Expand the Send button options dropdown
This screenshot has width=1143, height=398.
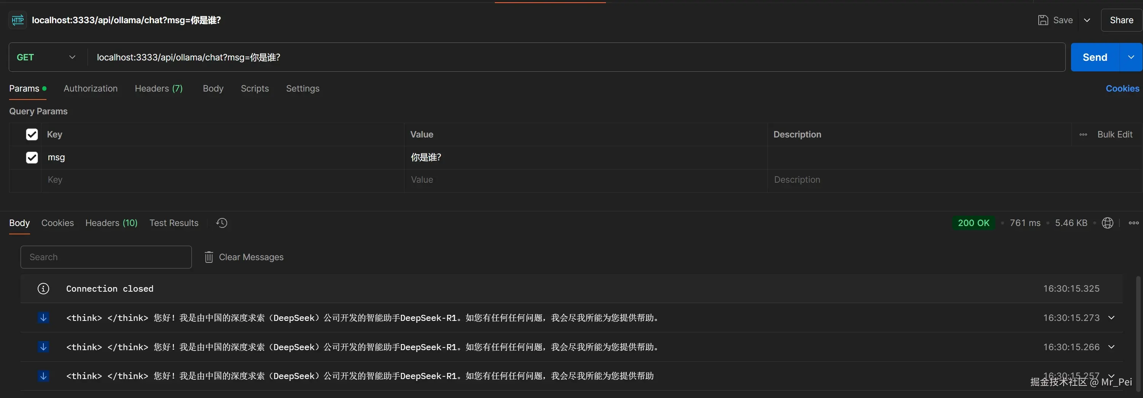1132,57
